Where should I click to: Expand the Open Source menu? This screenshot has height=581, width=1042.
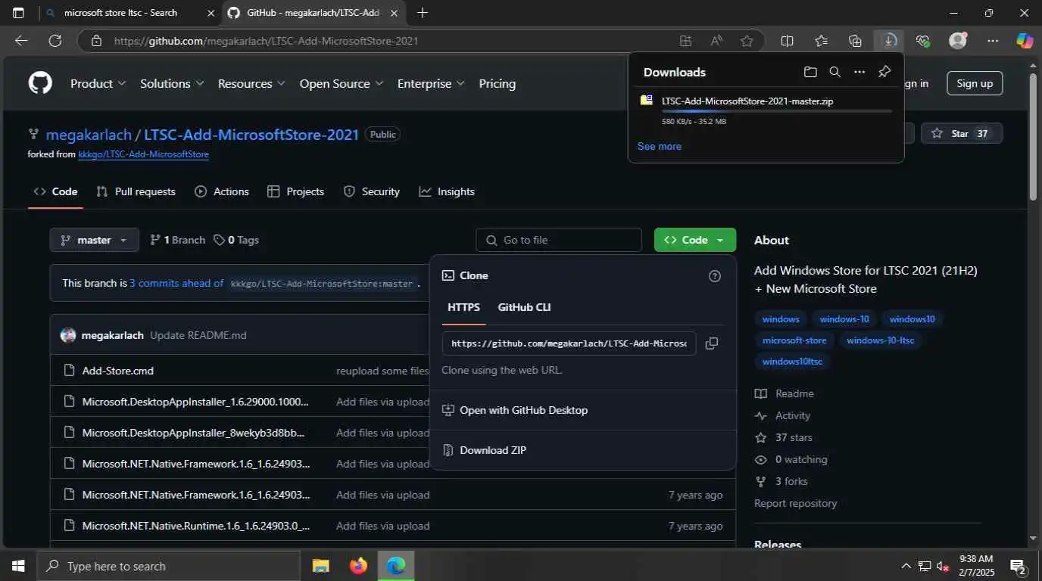click(x=342, y=83)
